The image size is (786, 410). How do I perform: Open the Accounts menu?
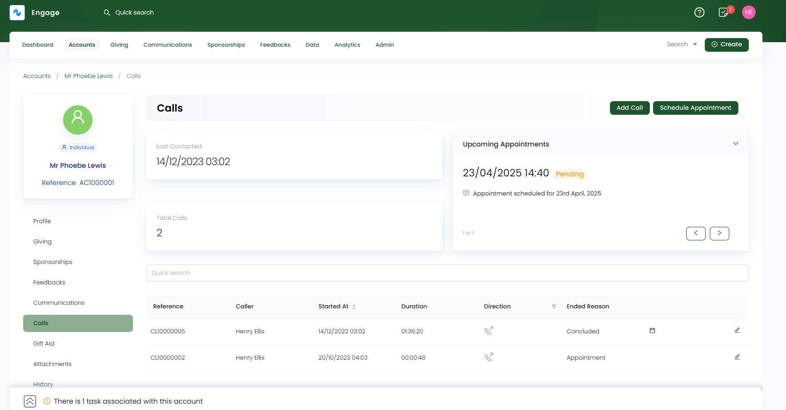(82, 45)
